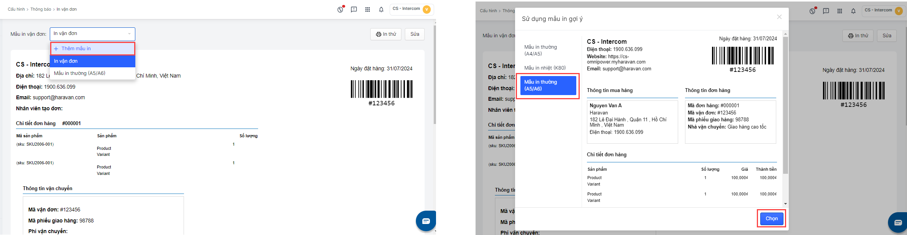Open the apps grid icon in the undimmed header
Screen dimensions: 907x235
[368, 10]
